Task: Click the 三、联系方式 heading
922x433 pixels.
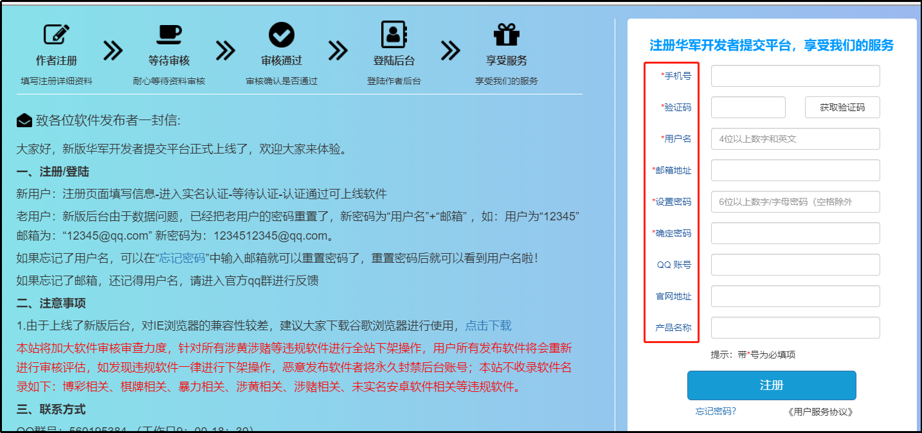Action: click(x=51, y=410)
